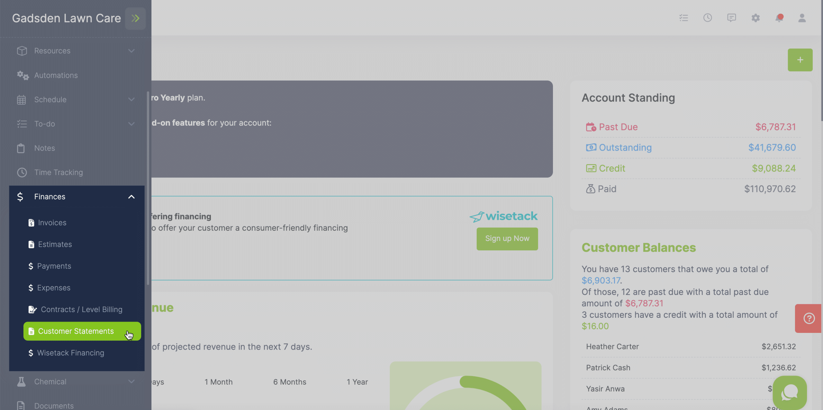Open Notes in the sidebar
Screen dimensions: 823x410
tap(45, 148)
